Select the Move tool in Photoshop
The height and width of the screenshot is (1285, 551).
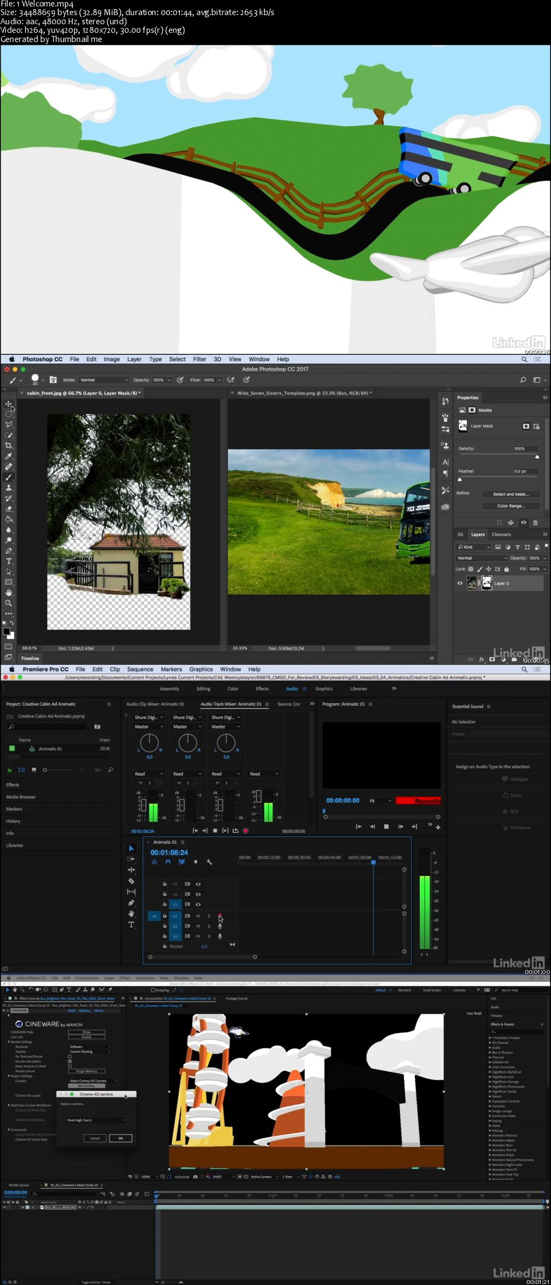pos(8,404)
